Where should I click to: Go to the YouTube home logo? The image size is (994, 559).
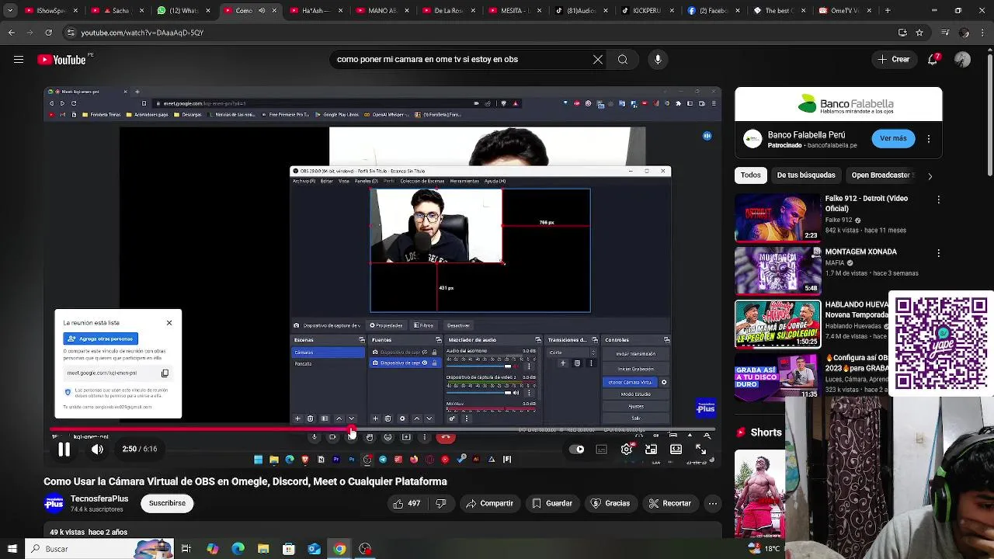[62, 60]
